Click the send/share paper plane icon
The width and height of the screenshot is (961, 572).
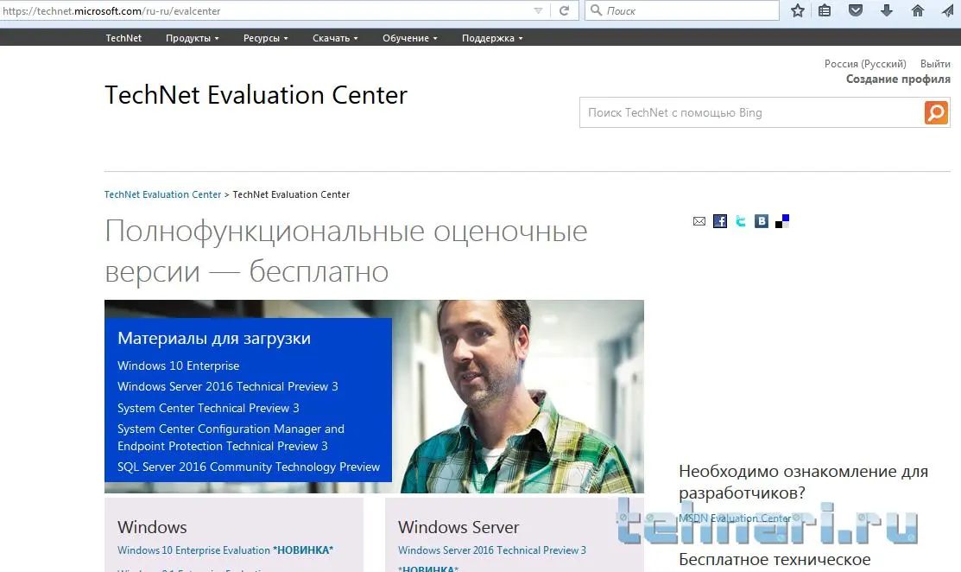click(x=947, y=10)
